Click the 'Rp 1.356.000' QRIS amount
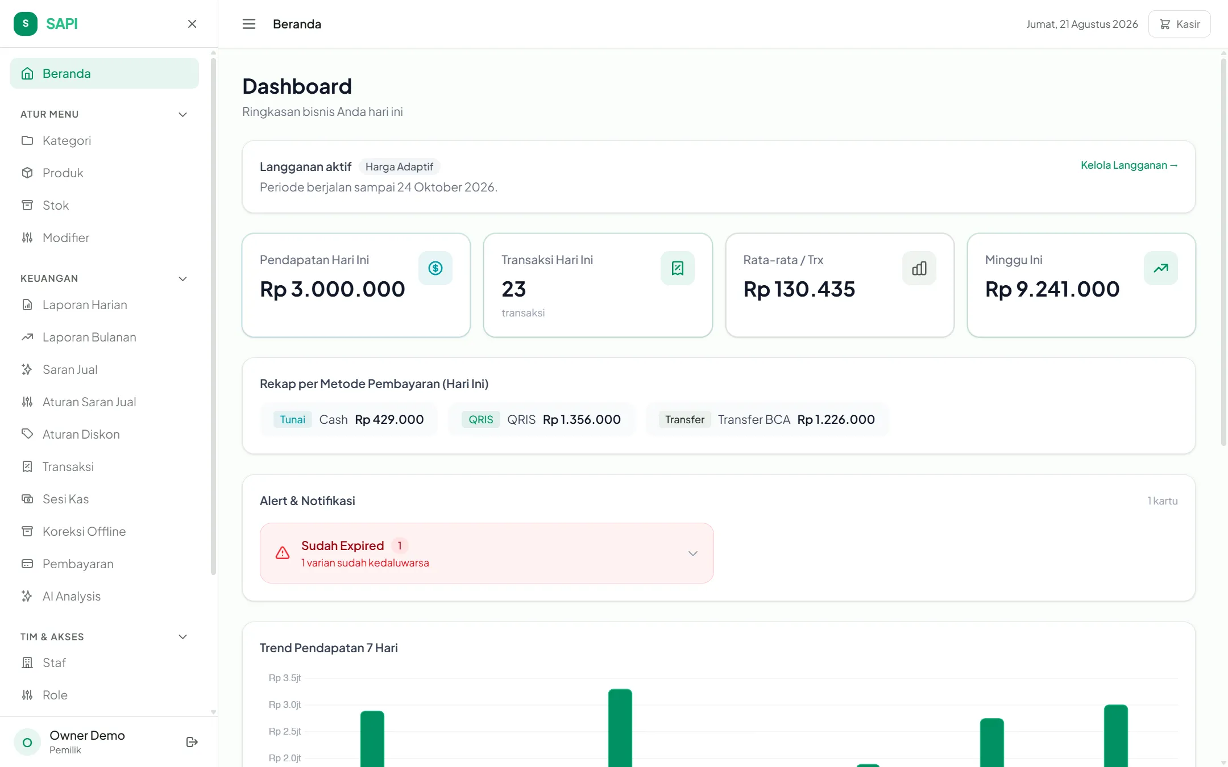Viewport: 1228px width, 767px height. tap(582, 419)
